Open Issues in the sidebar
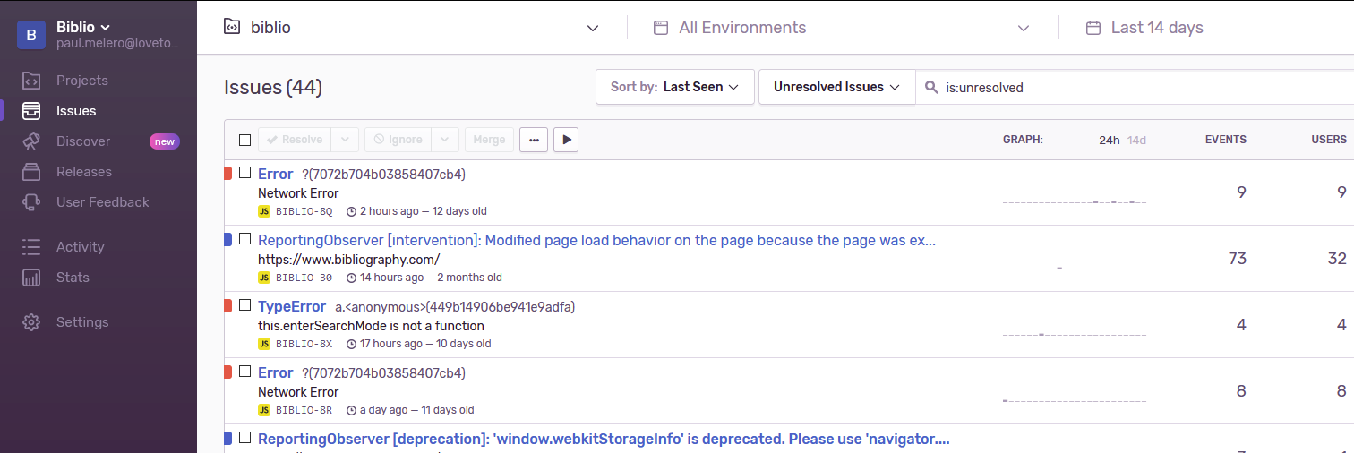 (76, 111)
